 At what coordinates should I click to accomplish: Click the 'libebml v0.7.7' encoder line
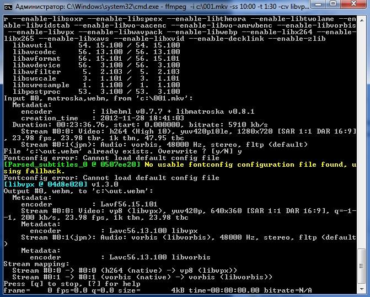click(x=138, y=112)
